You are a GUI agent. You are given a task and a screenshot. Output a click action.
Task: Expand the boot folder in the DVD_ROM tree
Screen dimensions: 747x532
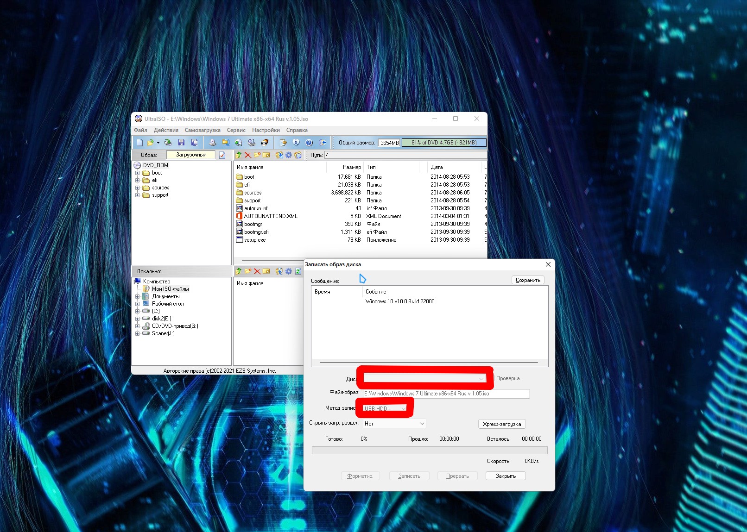[137, 173]
